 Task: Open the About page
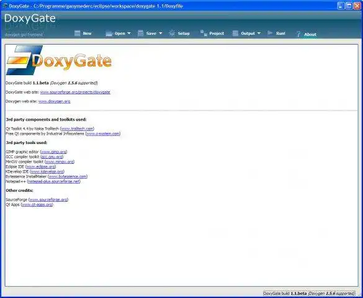tap(310, 35)
